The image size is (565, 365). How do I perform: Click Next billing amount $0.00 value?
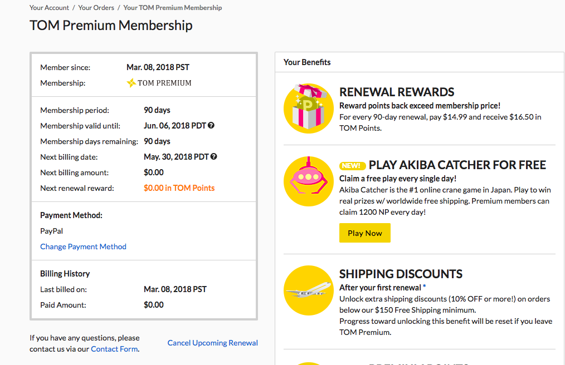pyautogui.click(x=153, y=172)
